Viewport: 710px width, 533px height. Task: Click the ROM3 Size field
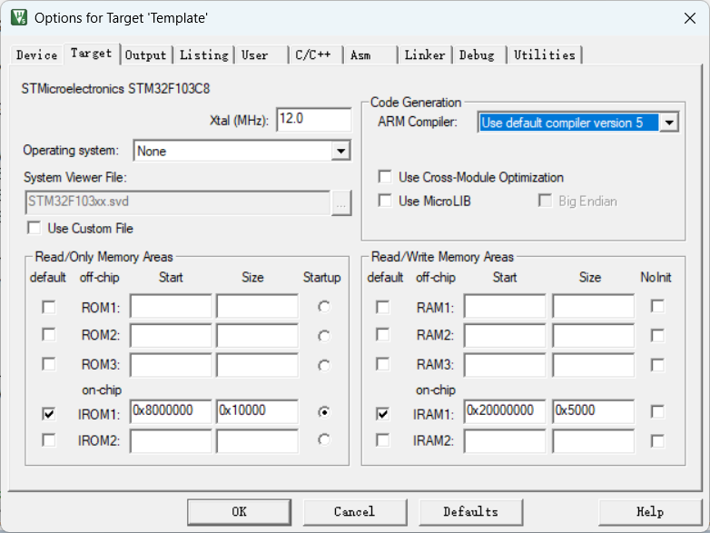[x=257, y=365]
